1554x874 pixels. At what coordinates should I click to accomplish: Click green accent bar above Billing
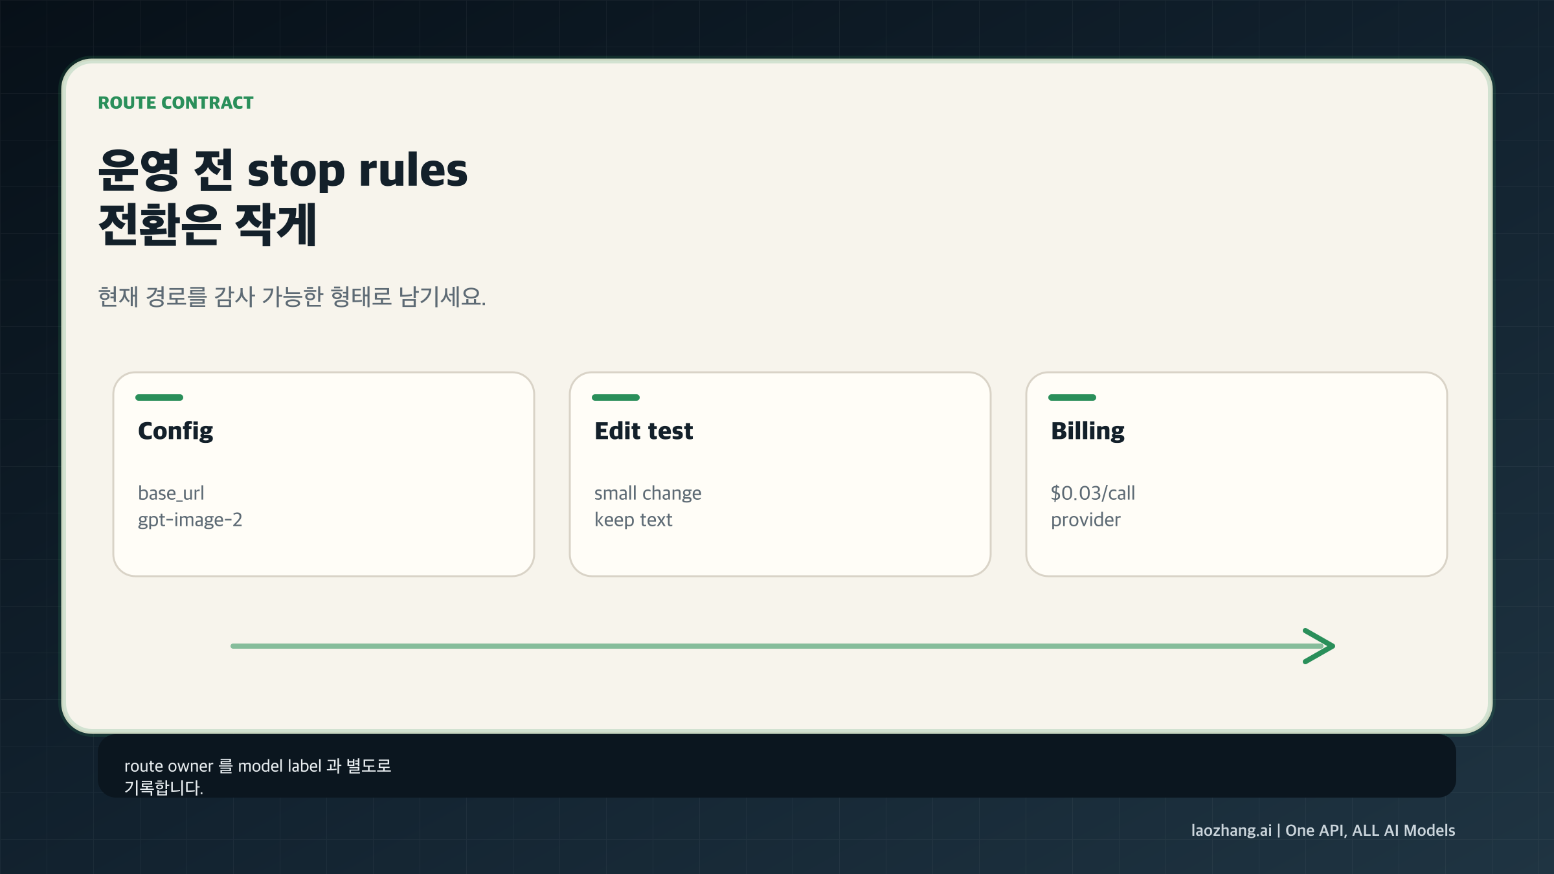click(x=1072, y=398)
